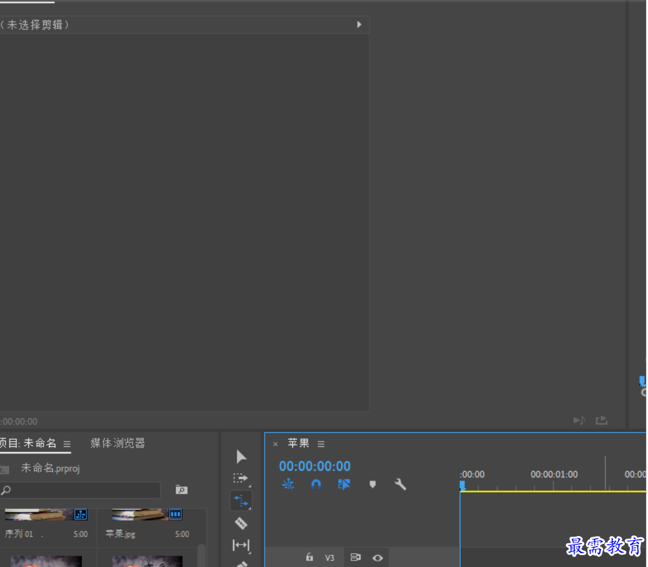This screenshot has width=648, height=567.
Task: Click the 苹果.jpg item name
Action: coord(120,534)
